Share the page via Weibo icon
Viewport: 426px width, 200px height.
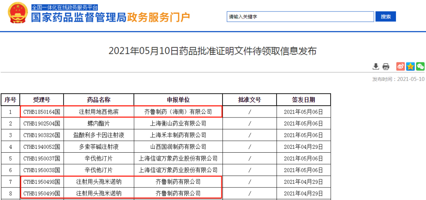click(x=400, y=66)
